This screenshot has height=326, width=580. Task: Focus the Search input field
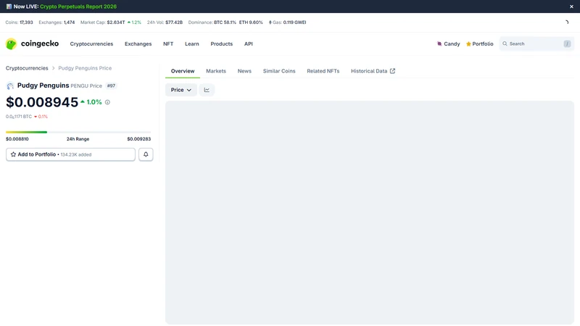(536, 43)
